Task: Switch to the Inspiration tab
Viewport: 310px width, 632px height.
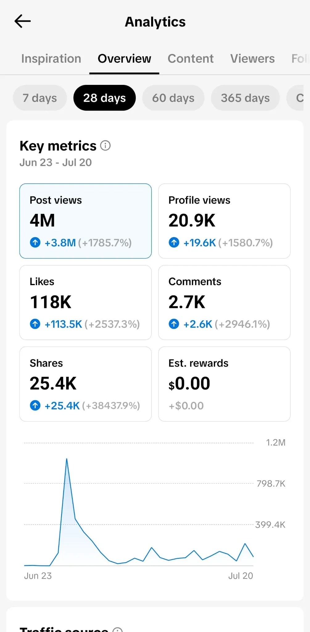Action: 51,59
